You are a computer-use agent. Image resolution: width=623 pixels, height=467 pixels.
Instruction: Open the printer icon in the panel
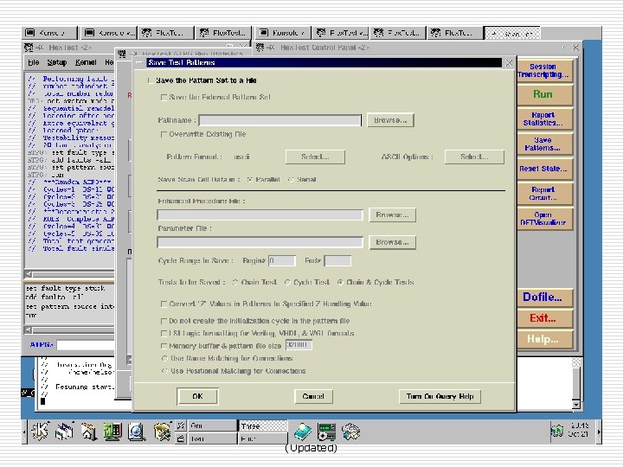point(350,432)
